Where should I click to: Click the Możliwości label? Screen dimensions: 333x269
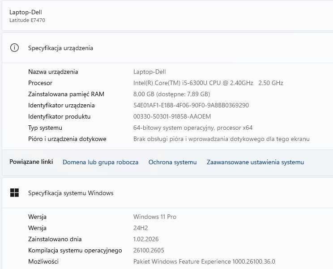[x=43, y=261]
